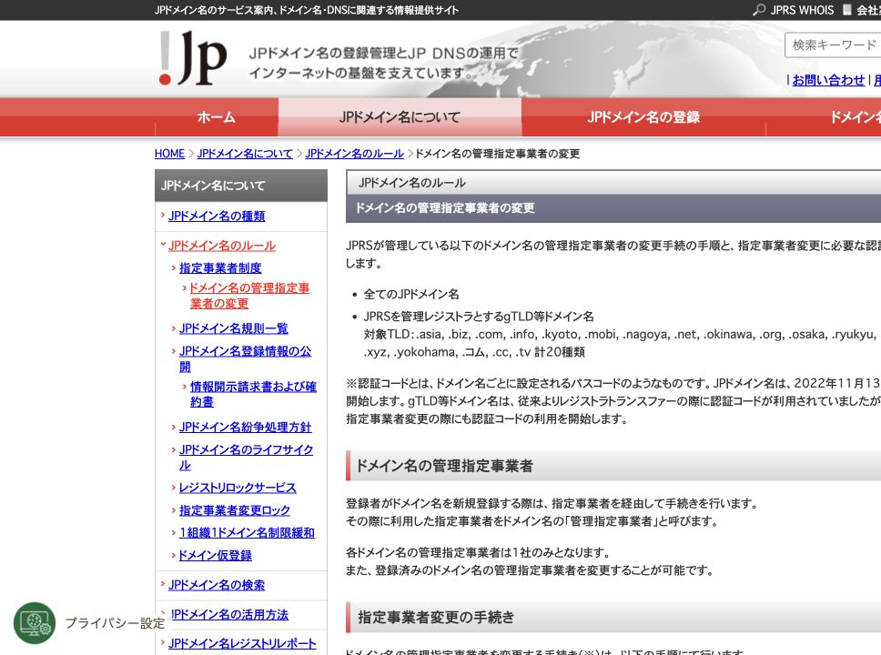
Task: Open 情報開示請求書および確約書 sidebar link
Action: coord(253,394)
